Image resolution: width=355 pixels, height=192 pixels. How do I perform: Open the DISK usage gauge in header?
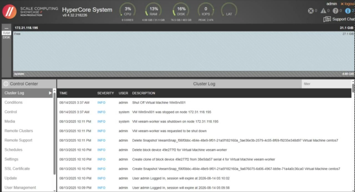181,11
